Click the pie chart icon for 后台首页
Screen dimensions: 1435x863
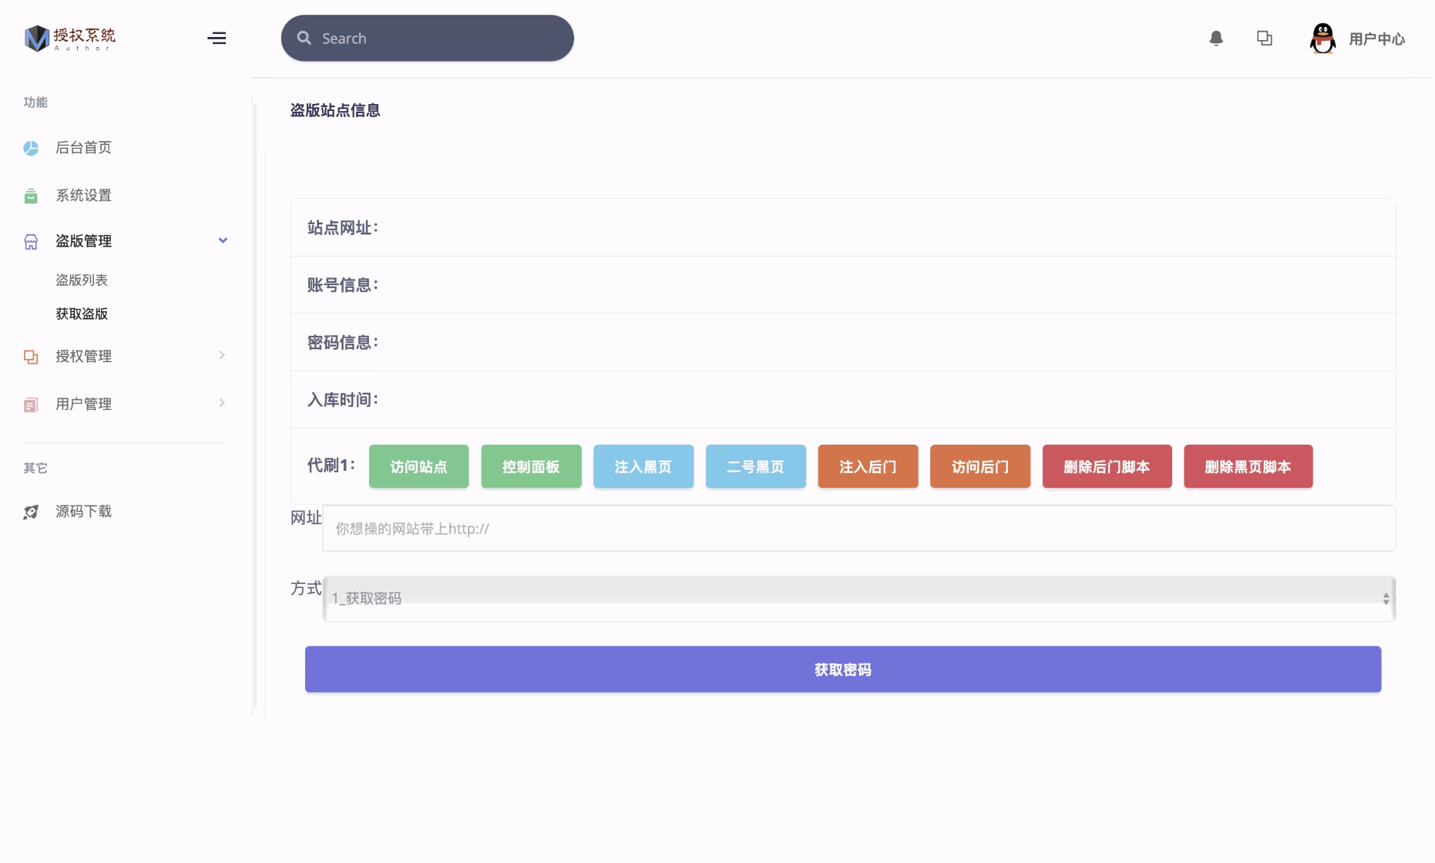[x=31, y=148]
